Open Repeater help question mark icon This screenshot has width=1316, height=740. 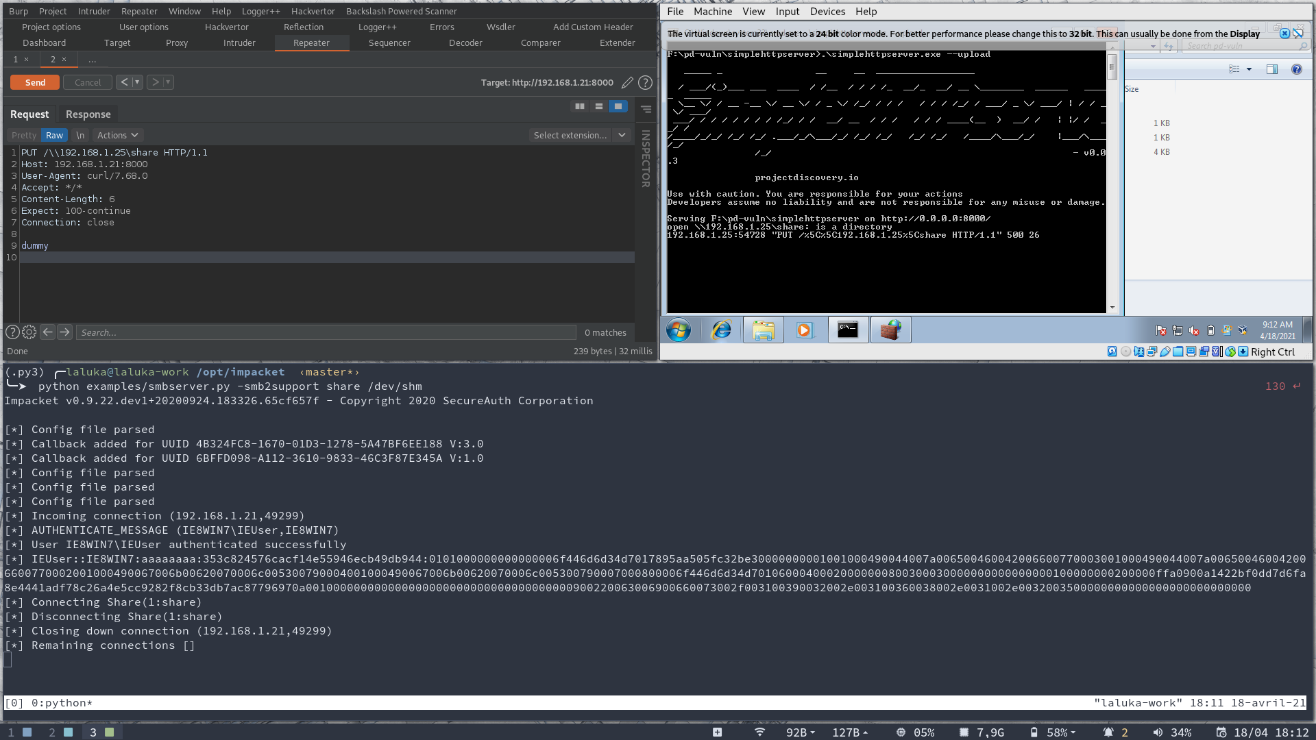pyautogui.click(x=645, y=83)
